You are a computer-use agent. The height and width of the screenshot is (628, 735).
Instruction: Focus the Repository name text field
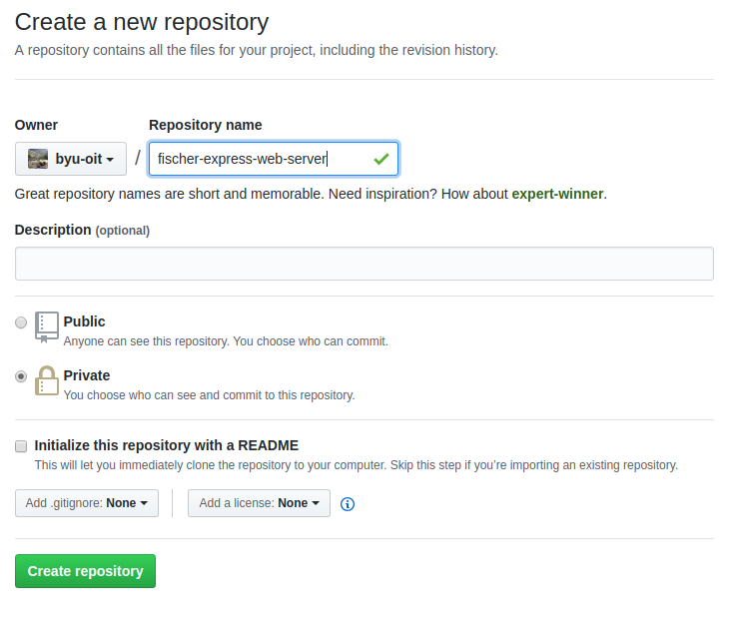click(x=274, y=159)
